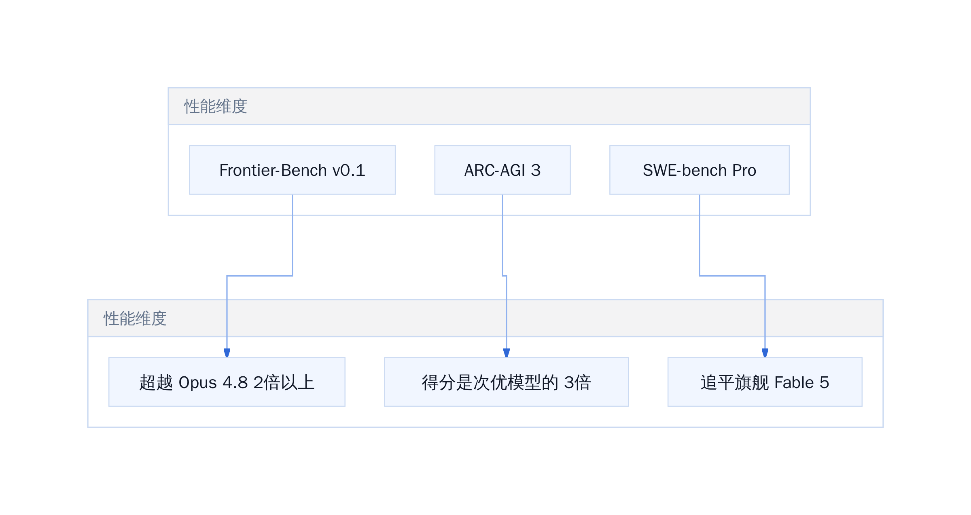Click the gap between 得分是次优模型 and Fable 5 nodes
The image size is (971, 515).
pos(648,382)
